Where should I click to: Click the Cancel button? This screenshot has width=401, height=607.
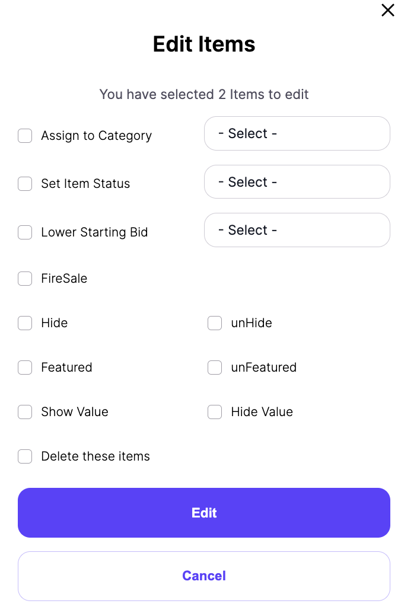(204, 576)
